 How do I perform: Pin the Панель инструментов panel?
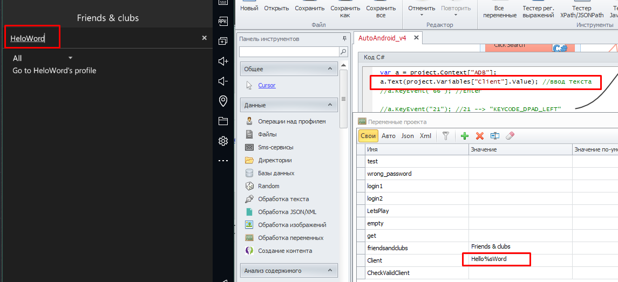click(x=344, y=39)
